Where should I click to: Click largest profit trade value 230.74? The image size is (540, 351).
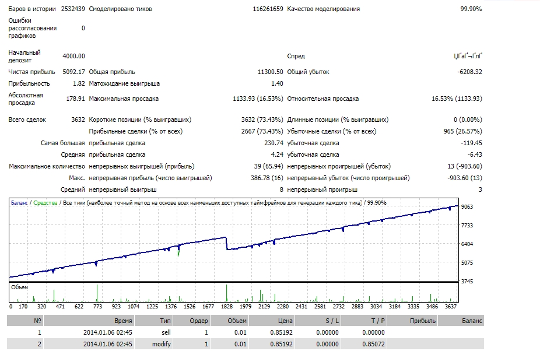coord(273,143)
